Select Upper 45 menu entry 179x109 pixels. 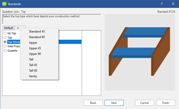[35, 48]
